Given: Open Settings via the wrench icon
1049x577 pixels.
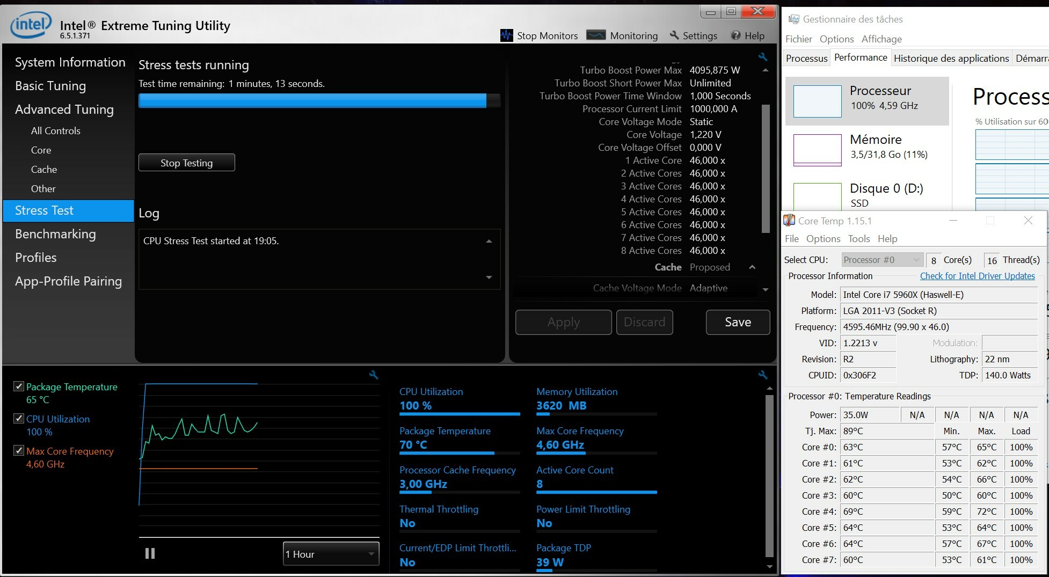Looking at the screenshot, I should pos(674,35).
